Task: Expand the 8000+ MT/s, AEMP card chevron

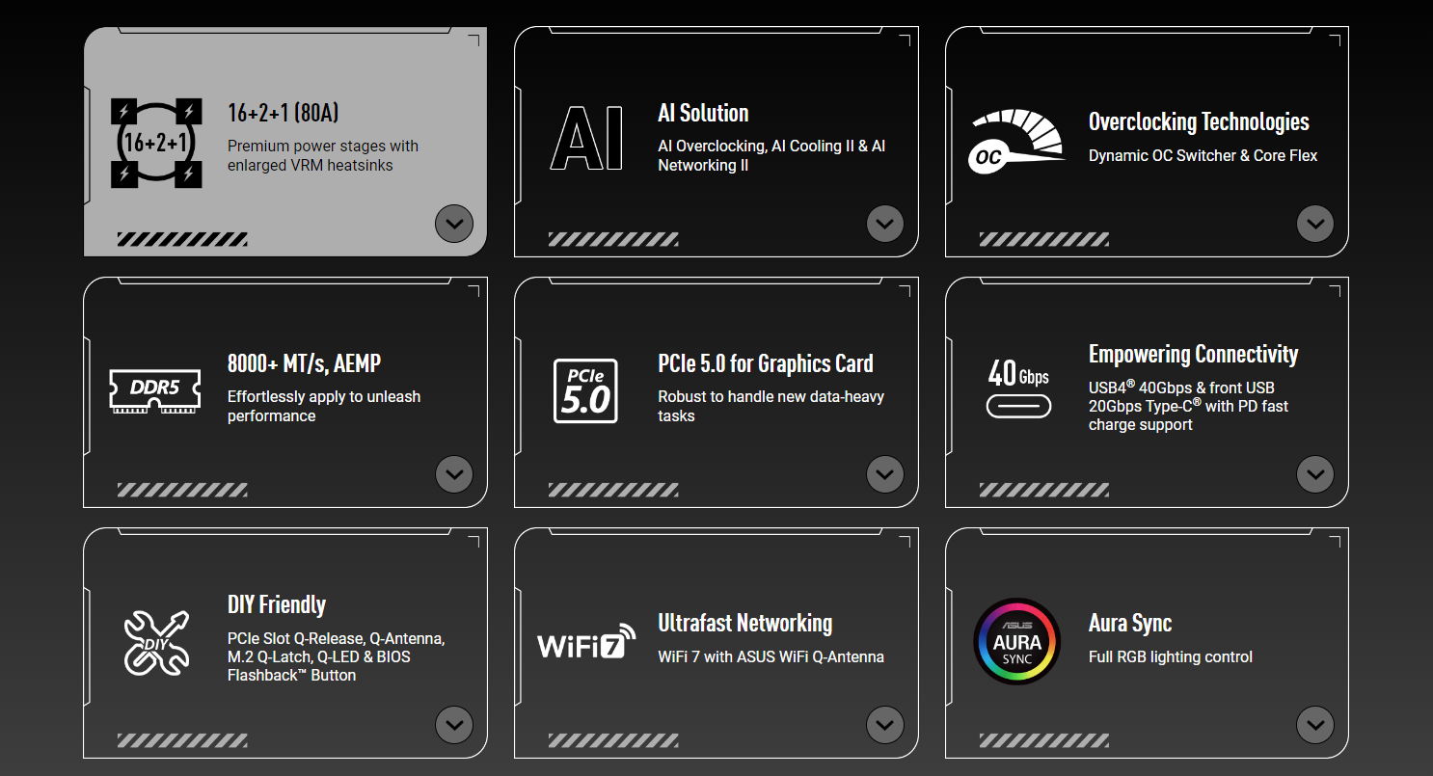Action: coord(454,474)
